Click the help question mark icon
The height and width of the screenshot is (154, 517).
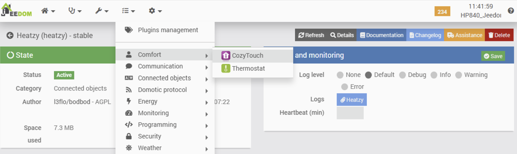click(x=511, y=11)
